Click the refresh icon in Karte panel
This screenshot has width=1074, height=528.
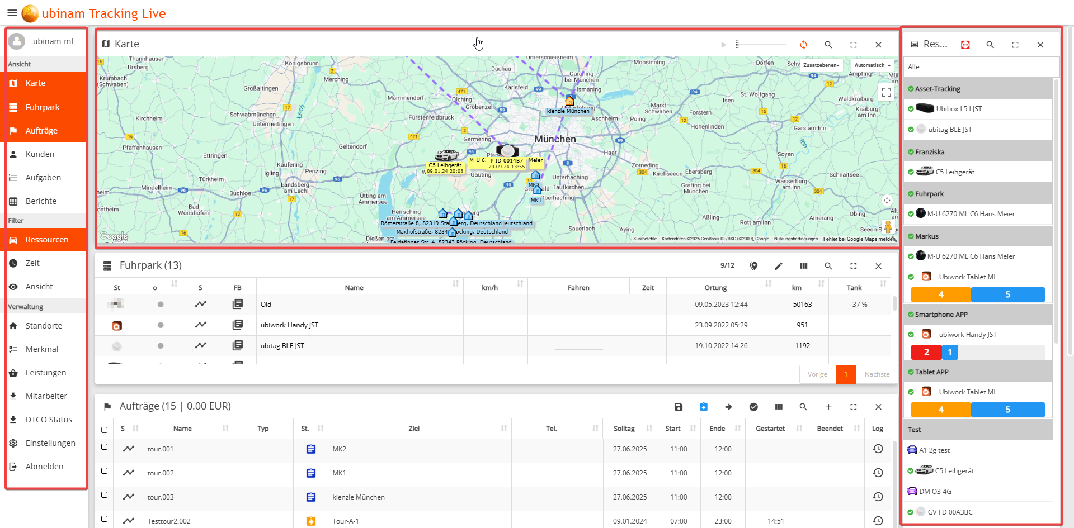coord(803,45)
